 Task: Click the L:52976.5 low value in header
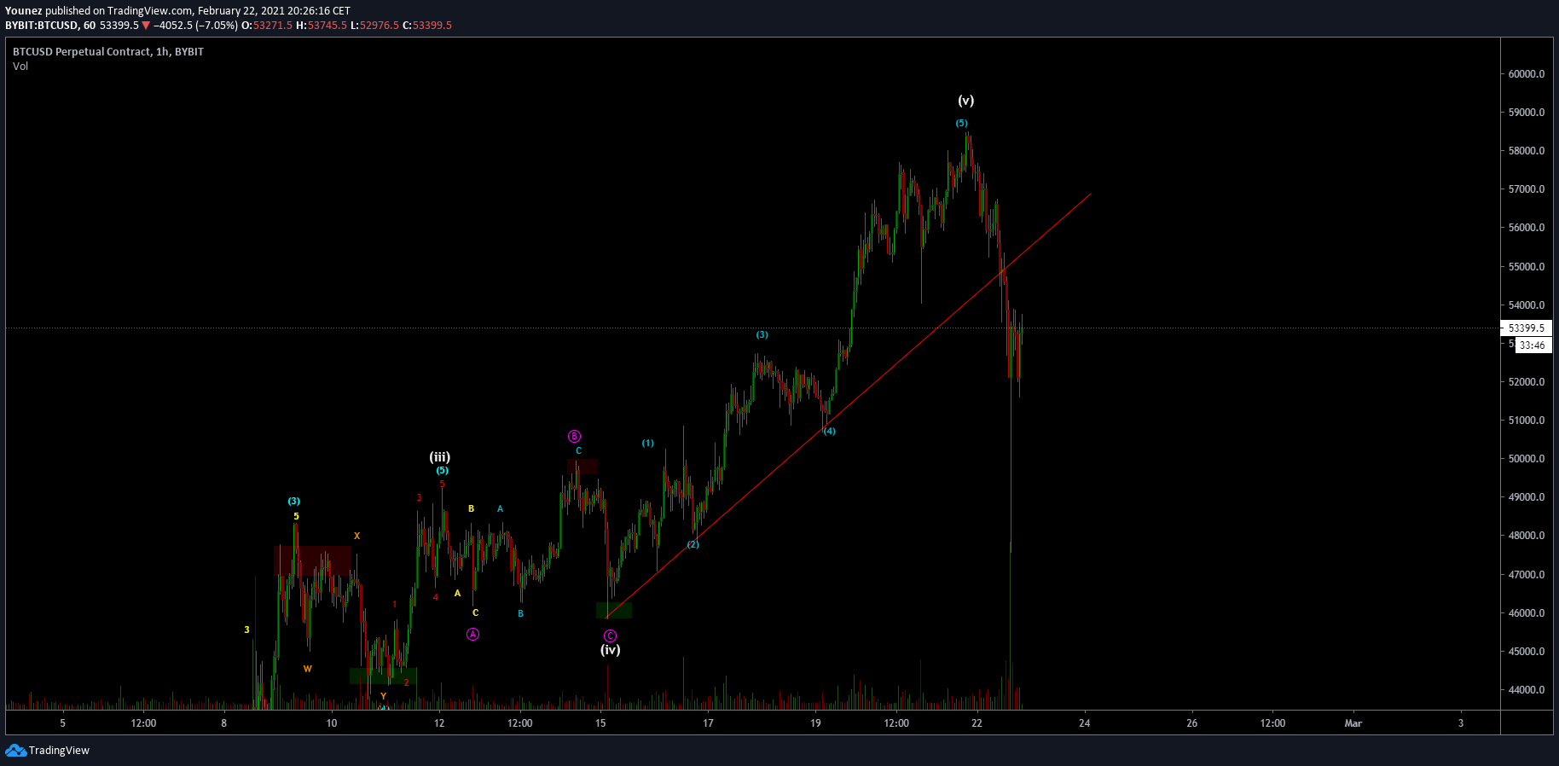pos(374,26)
